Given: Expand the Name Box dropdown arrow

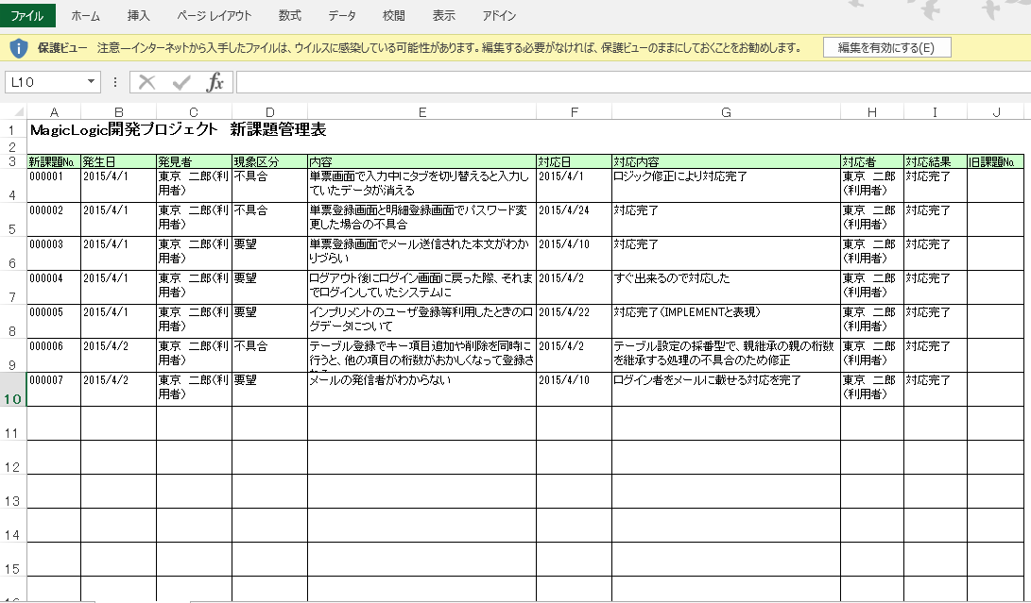Looking at the screenshot, I should tap(91, 82).
